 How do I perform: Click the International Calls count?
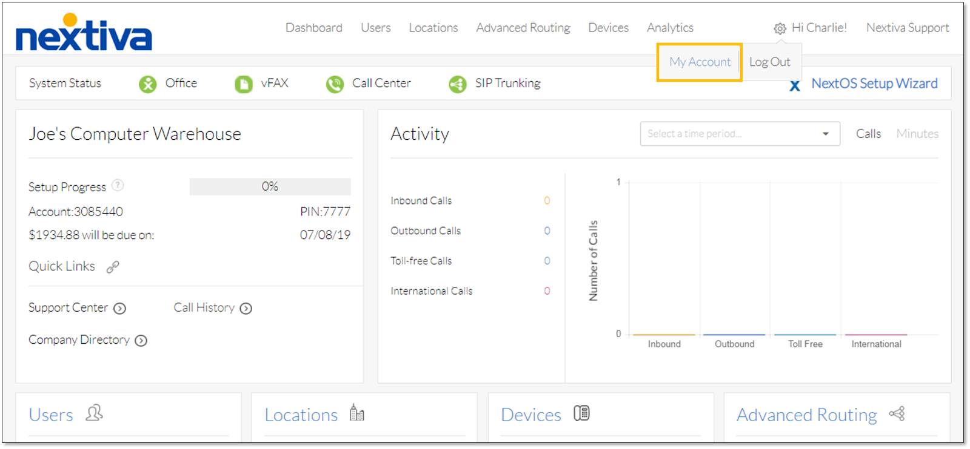coord(547,291)
